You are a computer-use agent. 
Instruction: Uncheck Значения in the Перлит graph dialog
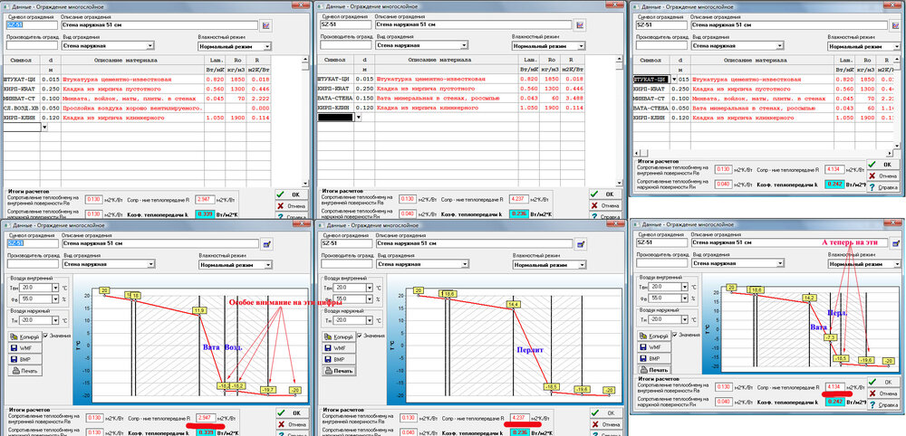361,336
